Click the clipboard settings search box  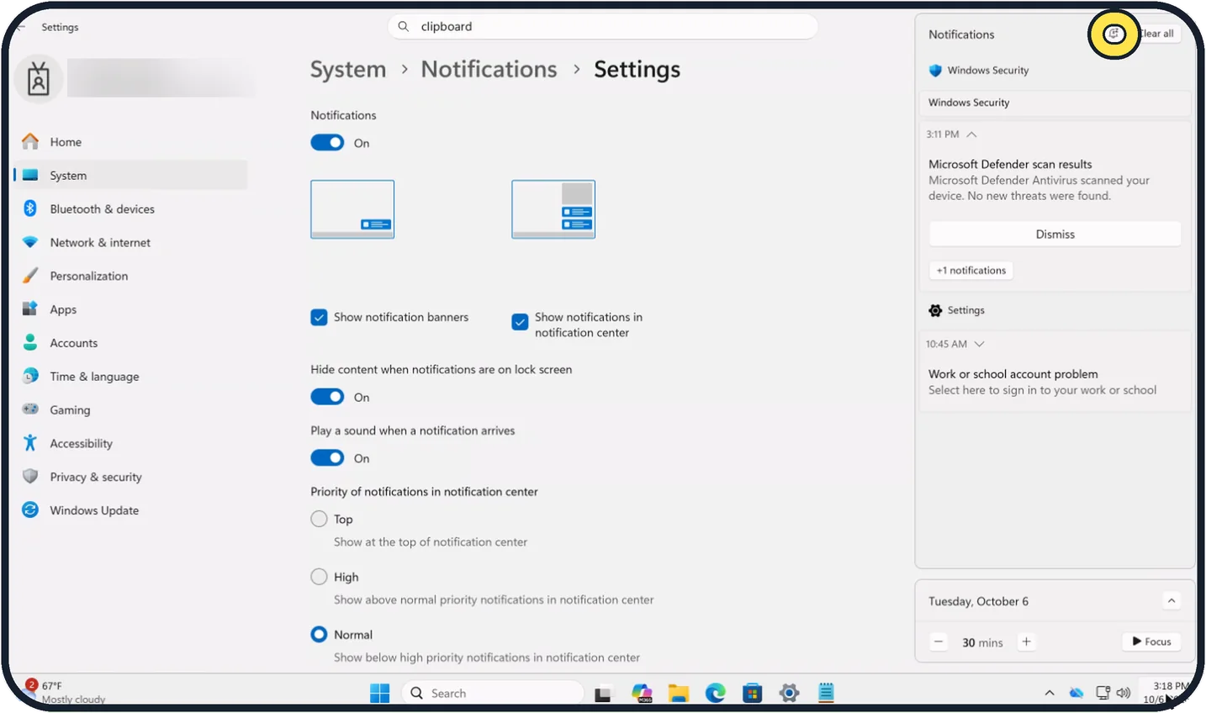click(603, 27)
